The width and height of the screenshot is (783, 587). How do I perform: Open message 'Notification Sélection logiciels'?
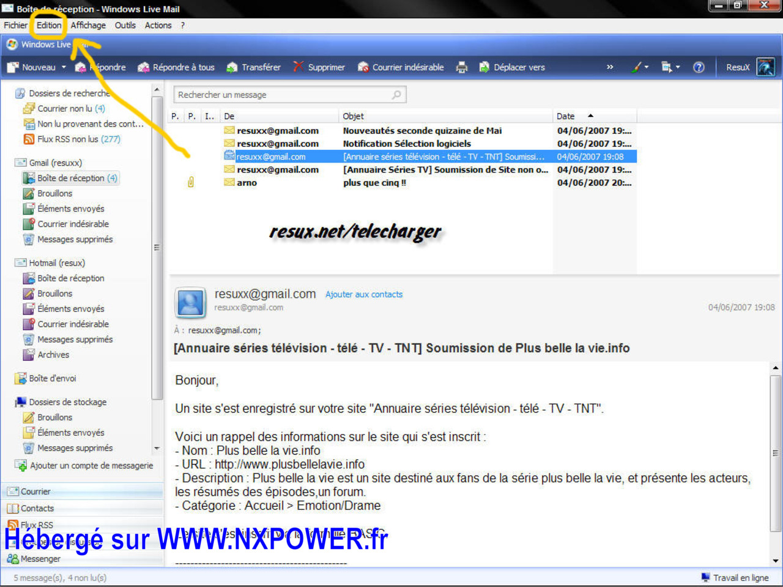[x=407, y=144]
